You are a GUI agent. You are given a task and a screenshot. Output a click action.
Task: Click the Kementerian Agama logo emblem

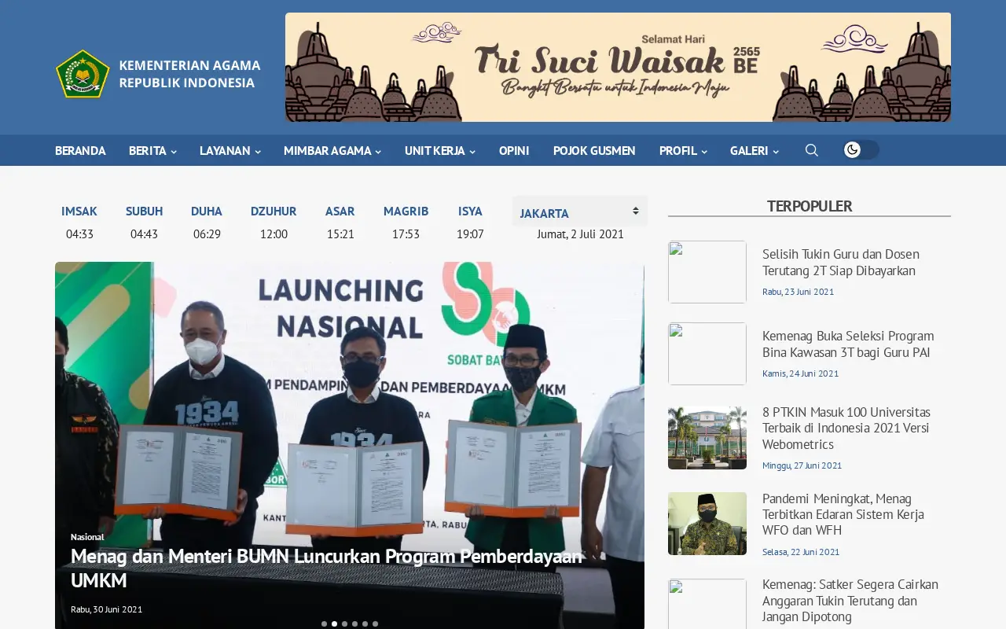[83, 74]
